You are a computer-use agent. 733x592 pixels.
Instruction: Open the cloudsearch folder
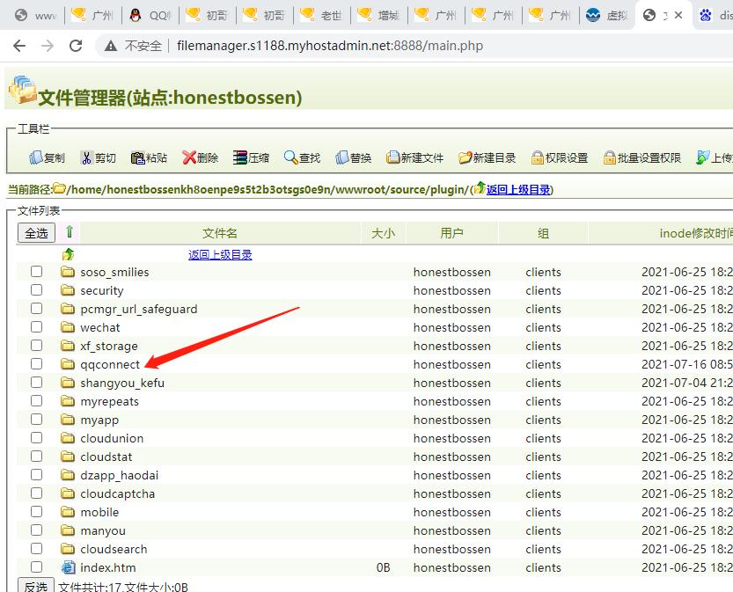(x=114, y=549)
